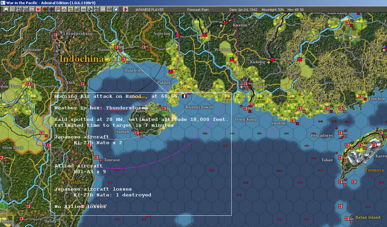Screen dimensions: 387x227
Task: Select the red plane on blue icon
Action: click(51, 9)
